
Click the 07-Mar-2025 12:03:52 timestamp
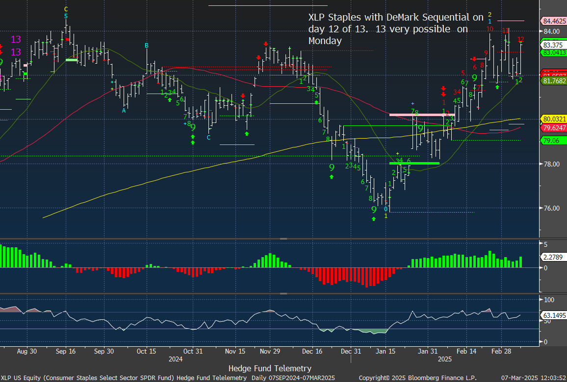533,378
